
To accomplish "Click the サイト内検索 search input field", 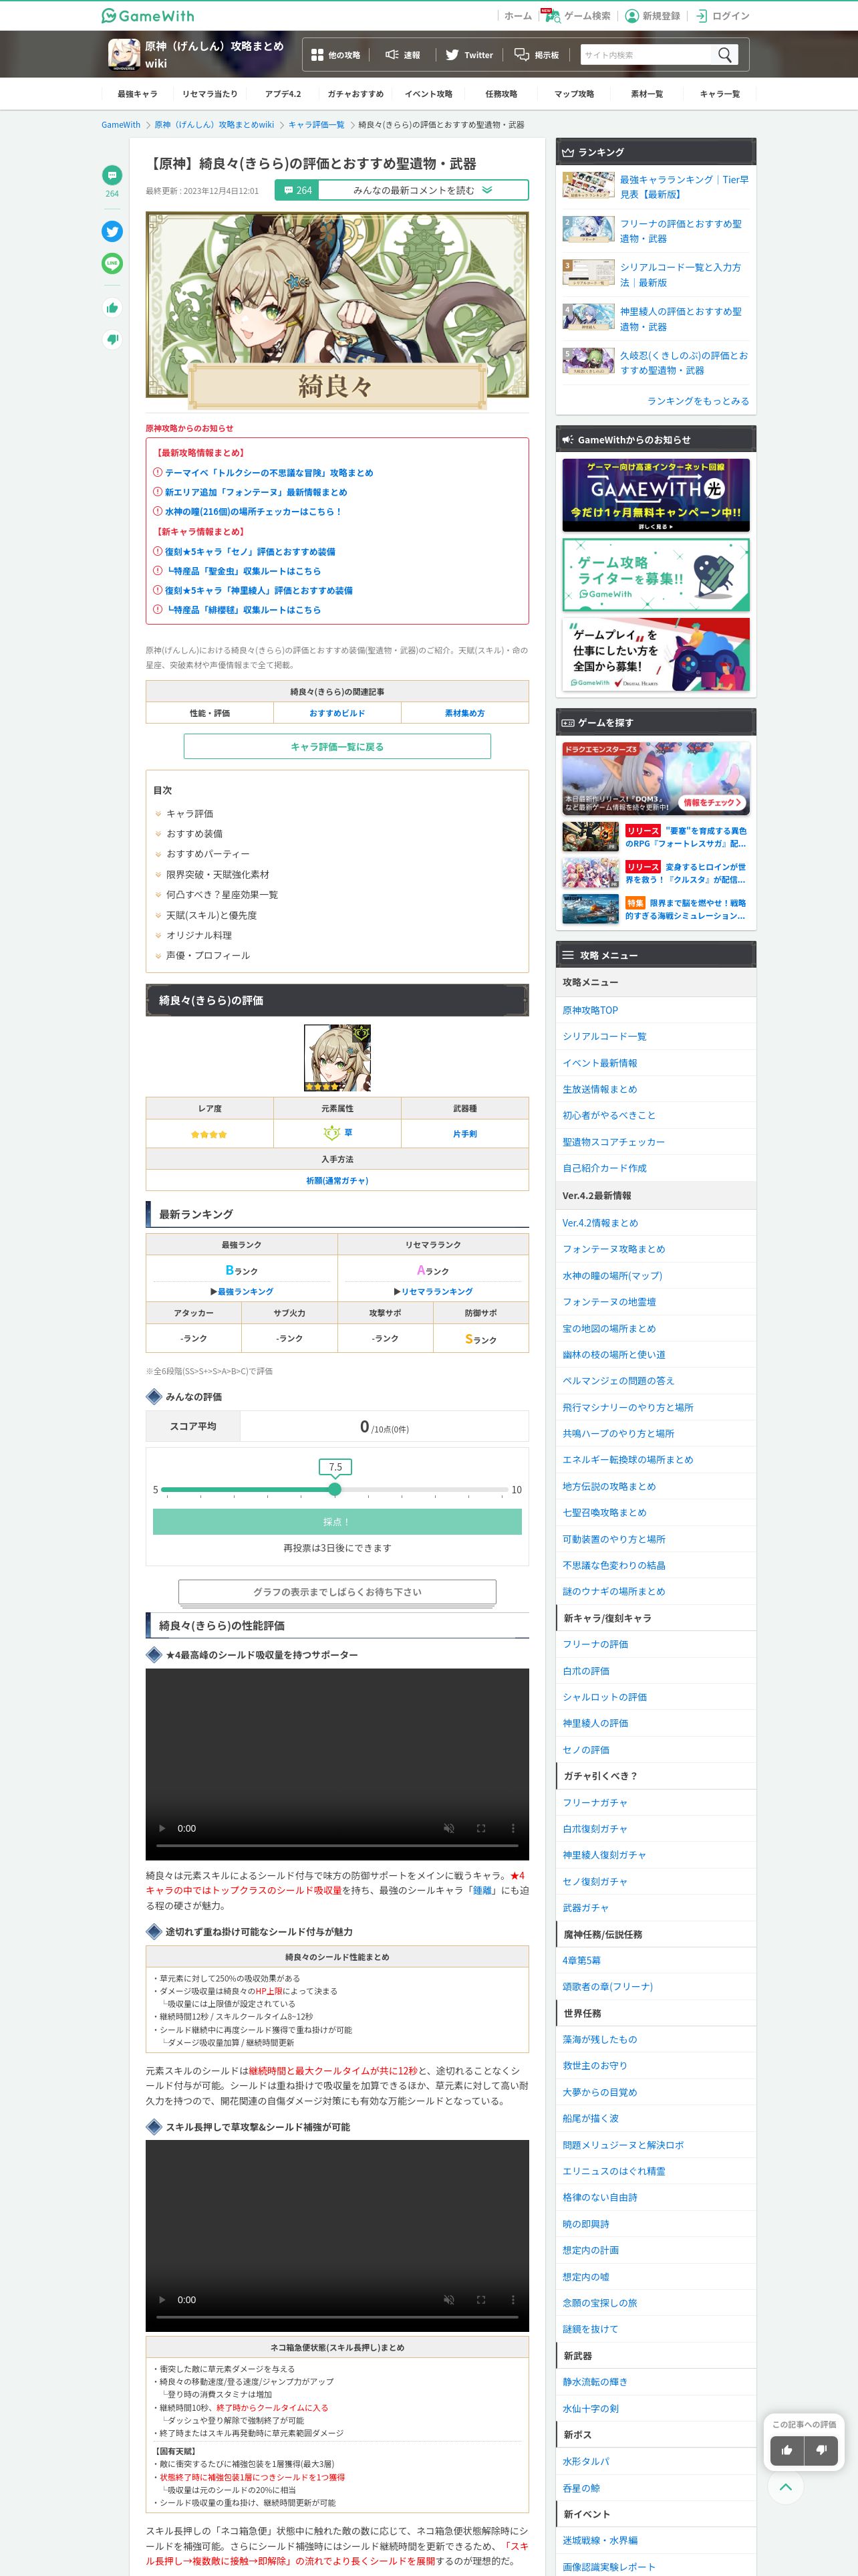I will point(646,55).
